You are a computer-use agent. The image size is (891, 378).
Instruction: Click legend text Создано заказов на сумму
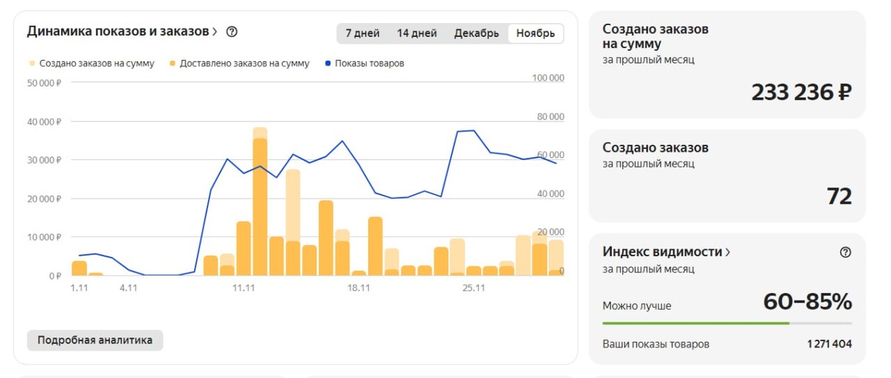97,64
